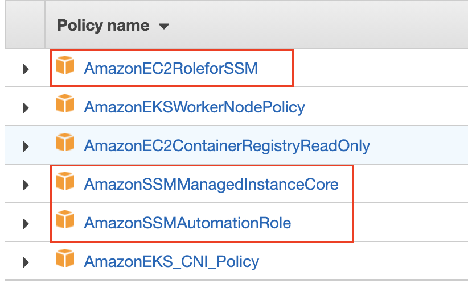
Task: Click the Policy name sort arrow
Action: [x=164, y=27]
